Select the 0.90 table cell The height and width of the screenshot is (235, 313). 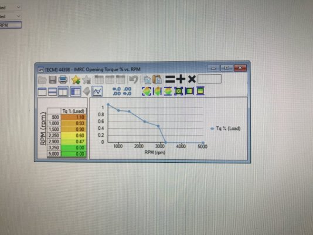[73, 129]
